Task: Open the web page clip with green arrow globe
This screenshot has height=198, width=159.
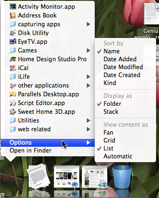Action: tap(95, 177)
